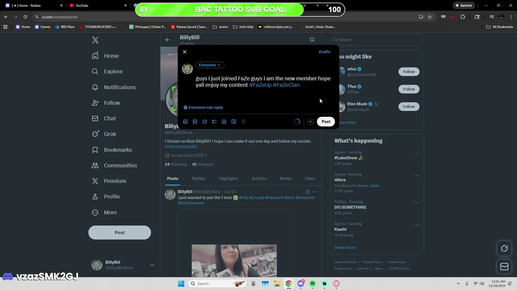Open more options for Kawhi trend
This screenshot has width=517, height=290.
point(417,225)
